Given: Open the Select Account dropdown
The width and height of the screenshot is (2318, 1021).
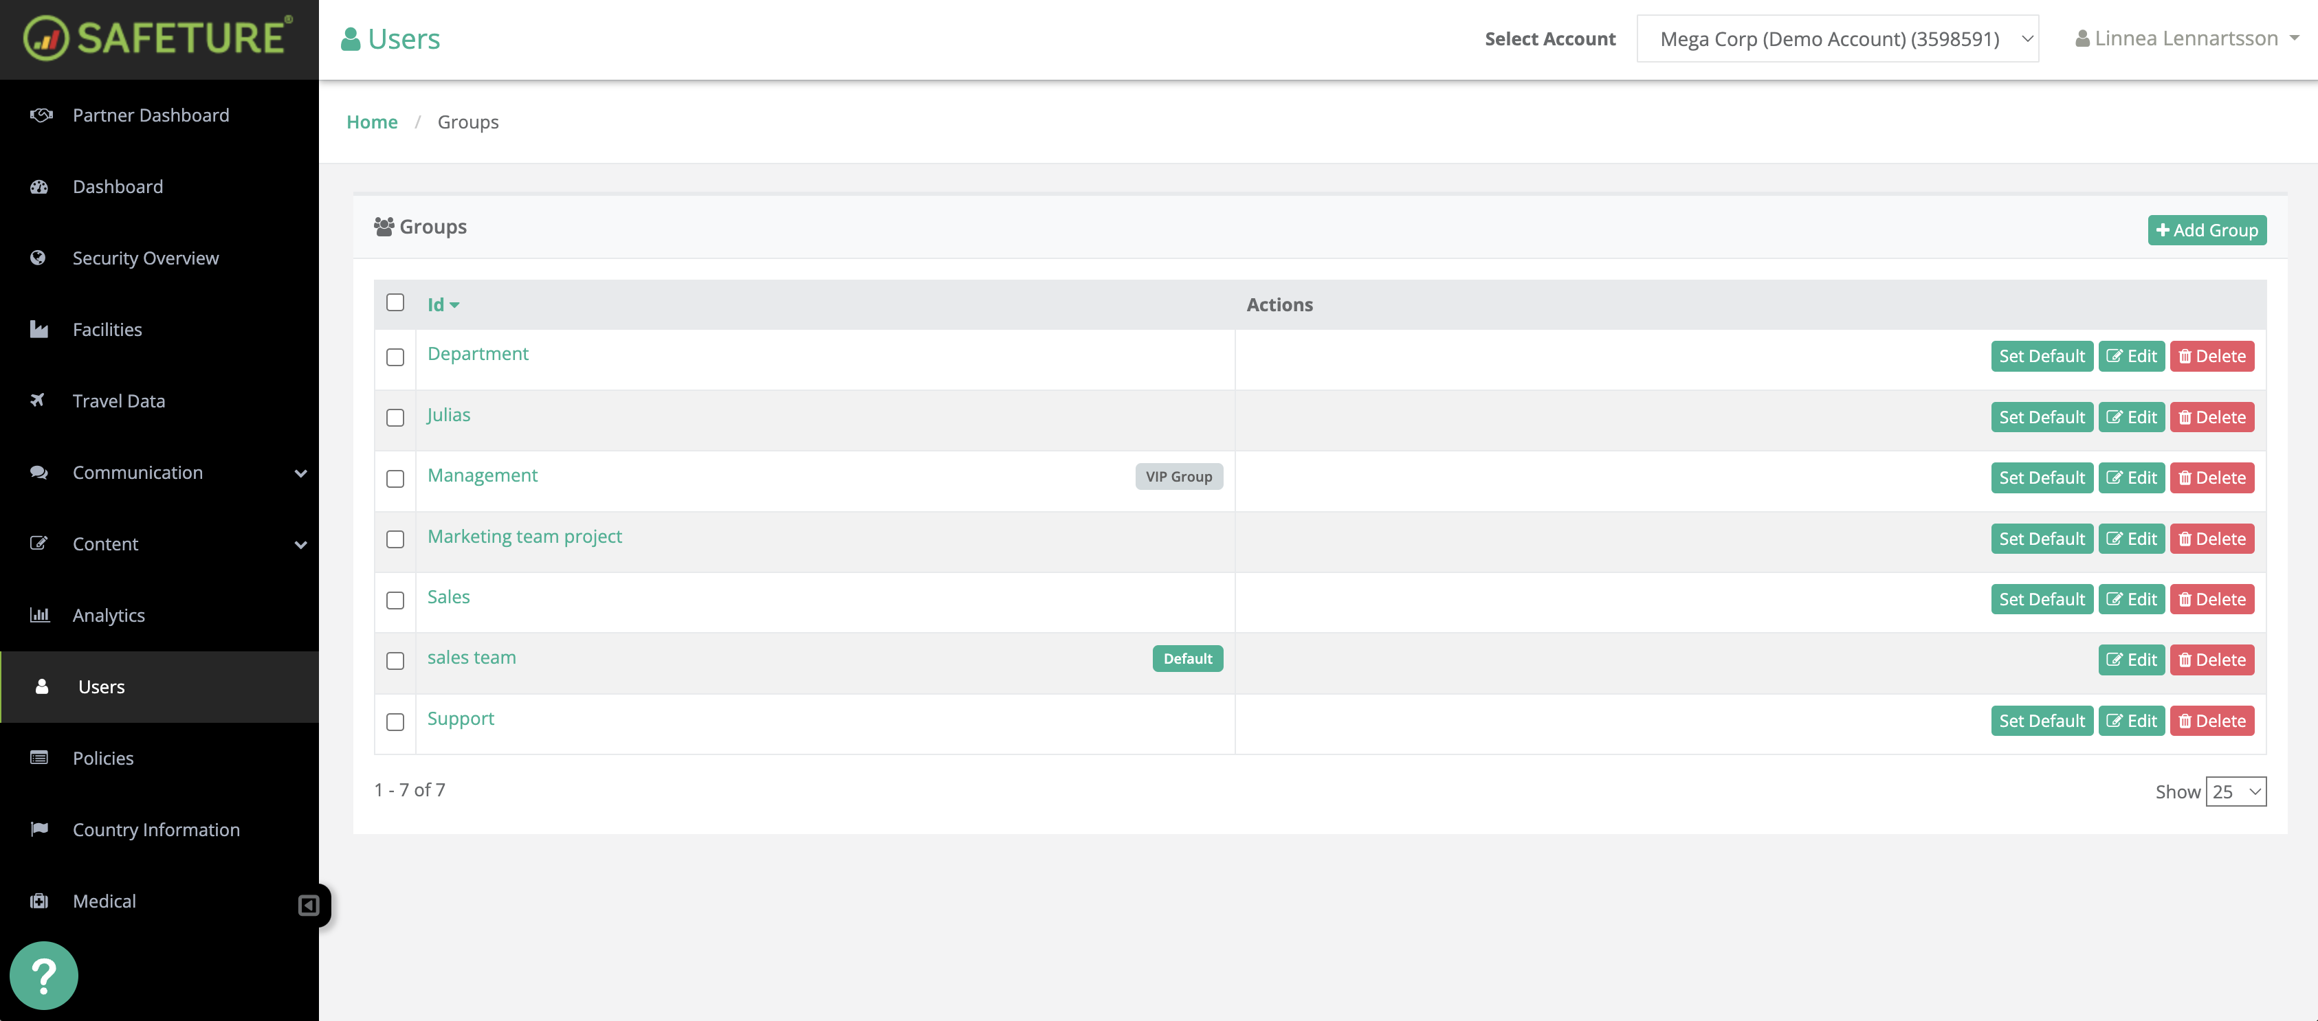Looking at the screenshot, I should click(x=1837, y=38).
